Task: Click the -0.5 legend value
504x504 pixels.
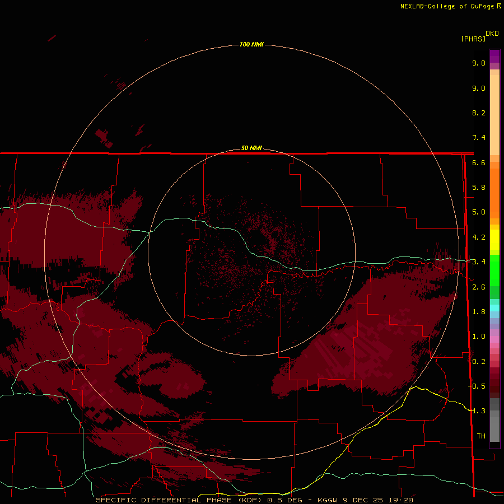Action: tap(477, 386)
